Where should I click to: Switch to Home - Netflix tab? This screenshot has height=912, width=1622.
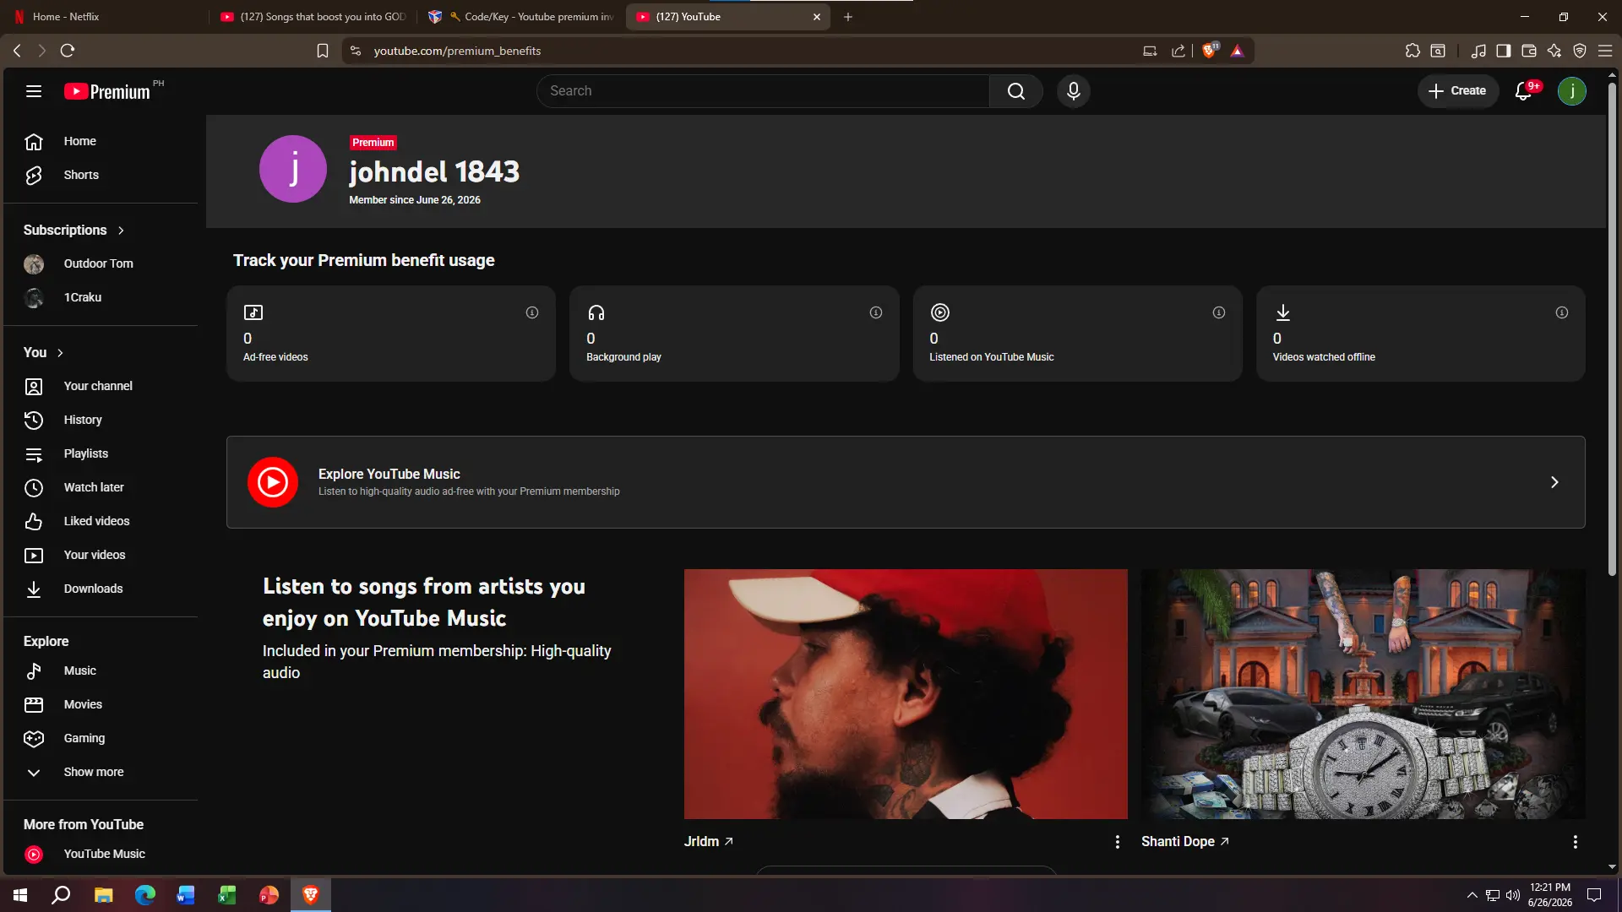pos(105,17)
